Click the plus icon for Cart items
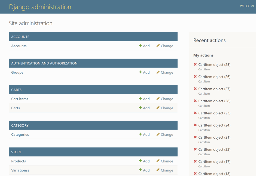 (140, 99)
